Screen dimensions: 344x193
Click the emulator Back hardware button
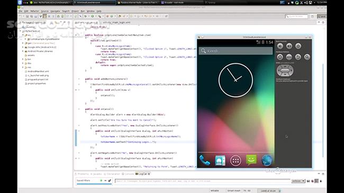click(x=298, y=57)
